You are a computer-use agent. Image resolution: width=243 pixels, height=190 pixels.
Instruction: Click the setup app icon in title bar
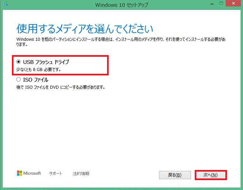[x=6, y=4]
